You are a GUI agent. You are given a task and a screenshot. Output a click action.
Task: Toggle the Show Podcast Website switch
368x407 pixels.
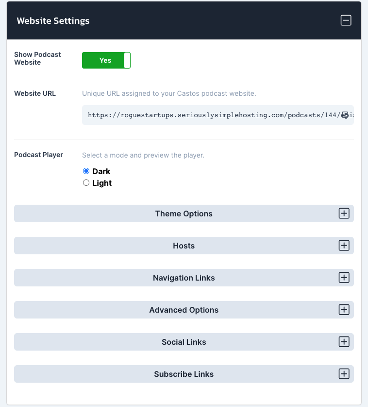point(106,60)
